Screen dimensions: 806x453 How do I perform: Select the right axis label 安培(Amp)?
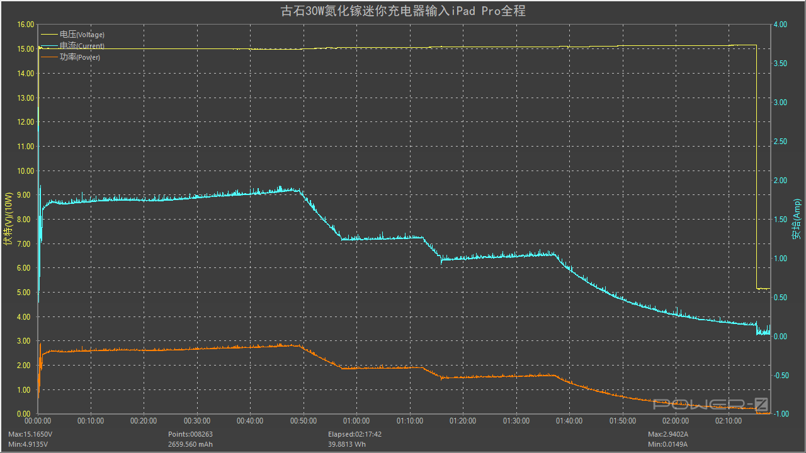(x=797, y=219)
